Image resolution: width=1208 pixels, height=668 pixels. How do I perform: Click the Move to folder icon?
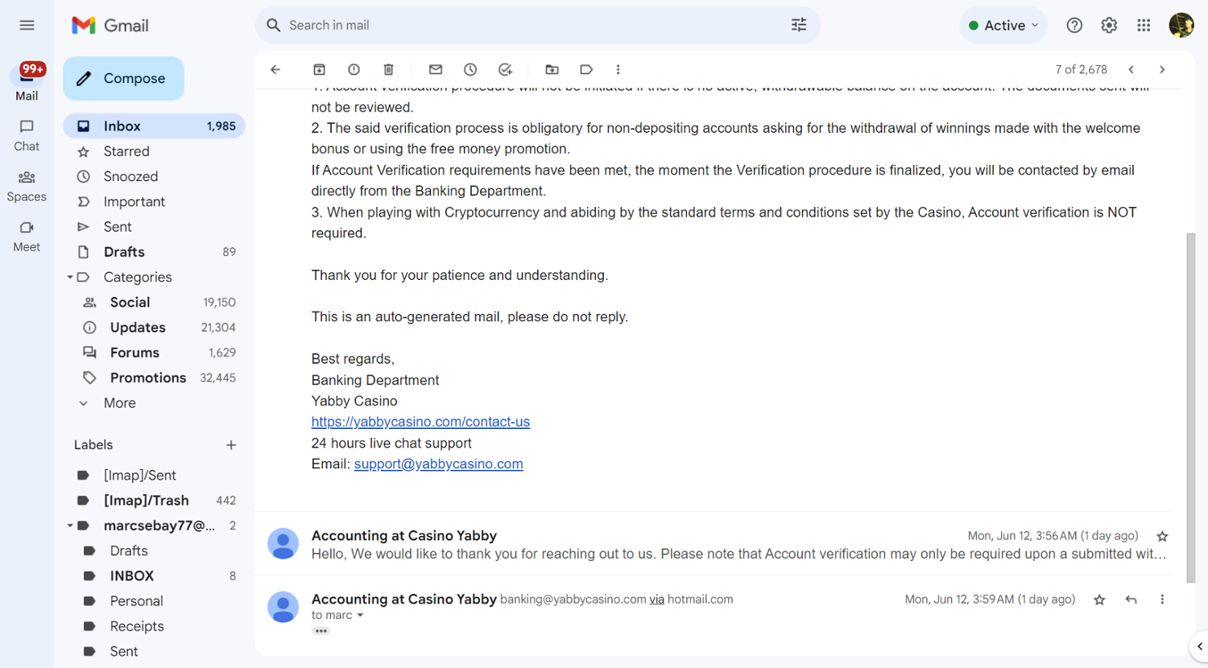[552, 70]
